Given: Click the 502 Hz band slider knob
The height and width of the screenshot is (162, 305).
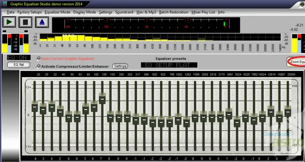Looking at the screenshot, I should point(152,122).
